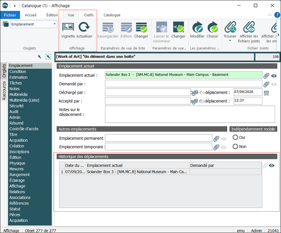Collapse the ribbon with the chevron
The image size is (281, 233).
point(270,15)
